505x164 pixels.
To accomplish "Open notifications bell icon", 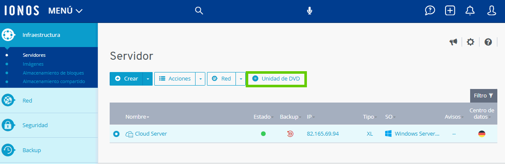I will point(470,11).
